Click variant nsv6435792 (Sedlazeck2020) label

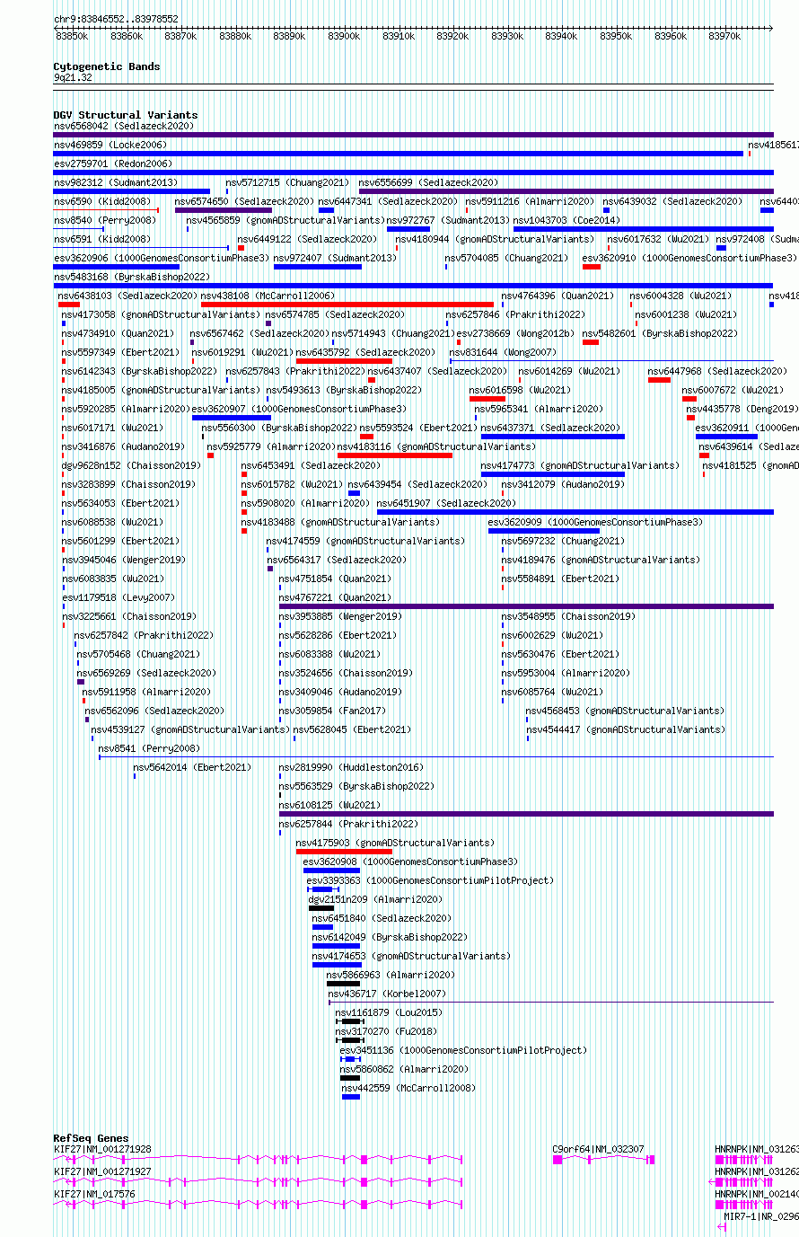click(x=365, y=352)
